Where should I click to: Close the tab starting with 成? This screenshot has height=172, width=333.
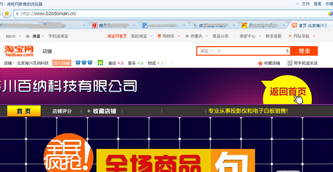(234, 25)
